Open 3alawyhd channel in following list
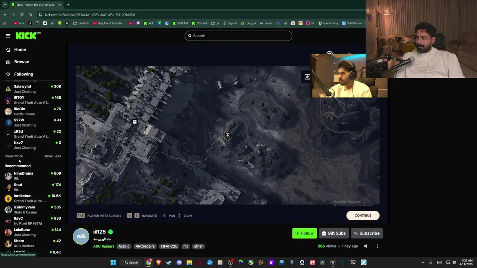The height and width of the screenshot is (268, 477). coord(33,89)
